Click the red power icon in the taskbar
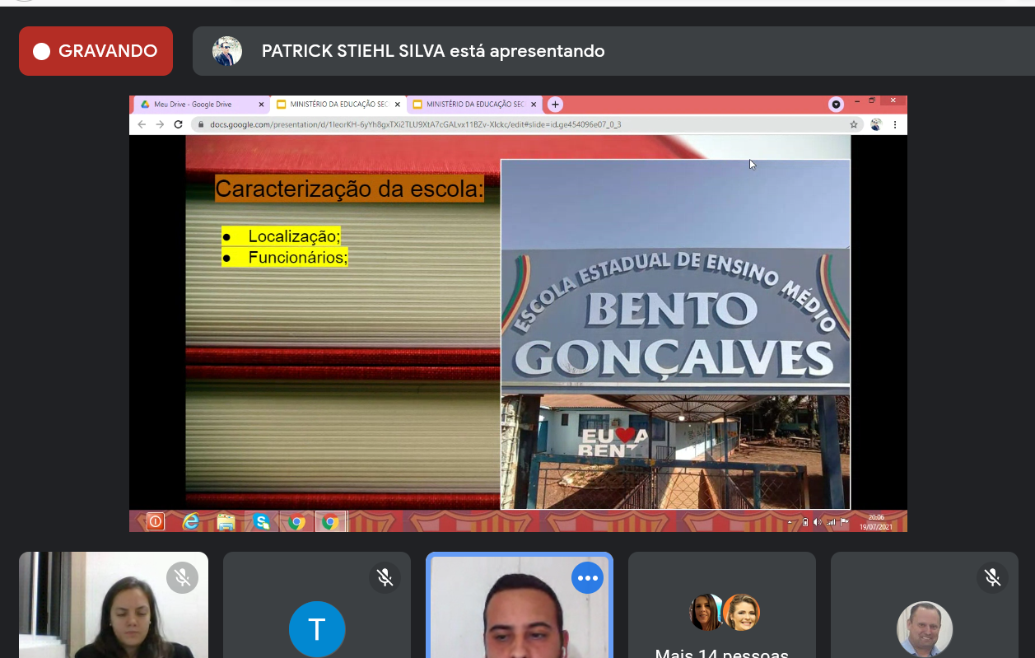 155,521
